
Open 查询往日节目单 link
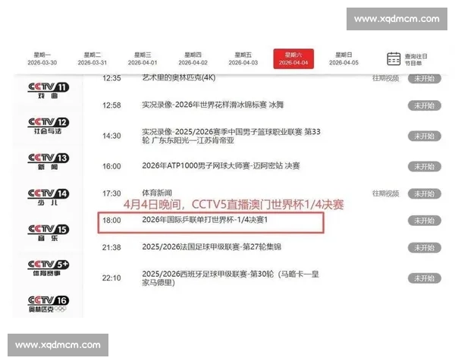point(416,59)
